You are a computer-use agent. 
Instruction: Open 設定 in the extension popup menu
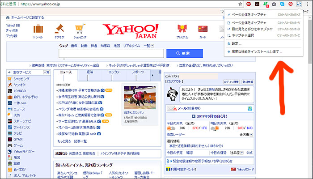237,43
